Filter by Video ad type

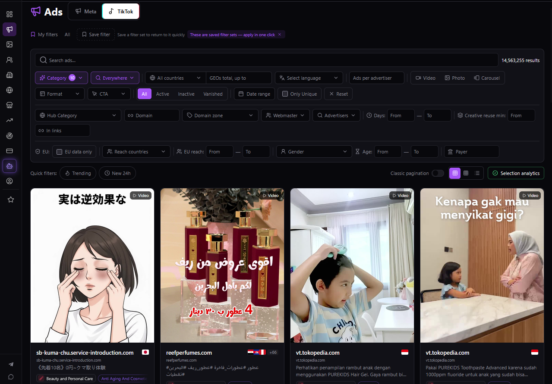coord(425,78)
